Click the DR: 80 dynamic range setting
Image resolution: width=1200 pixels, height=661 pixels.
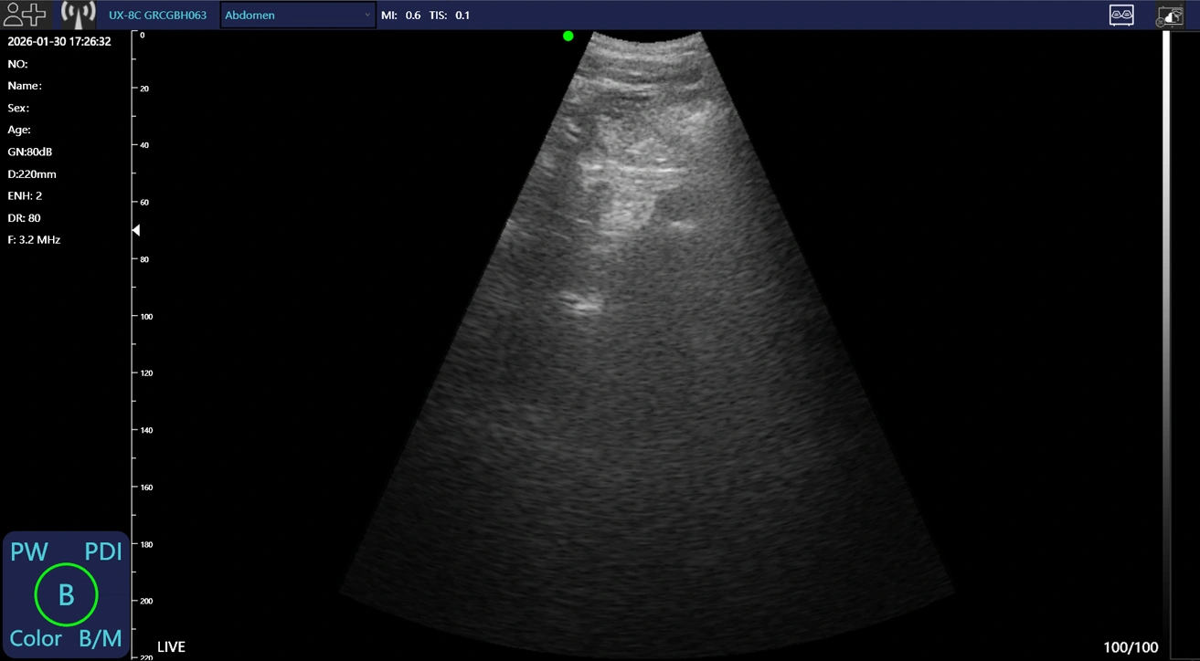click(24, 217)
